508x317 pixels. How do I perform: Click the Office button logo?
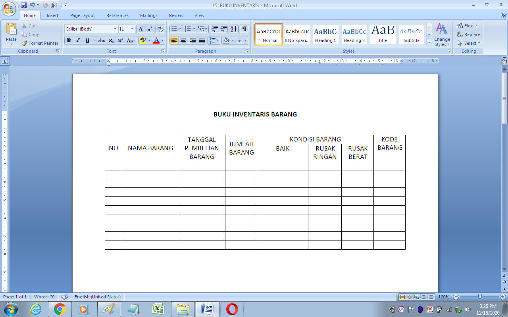(9, 9)
